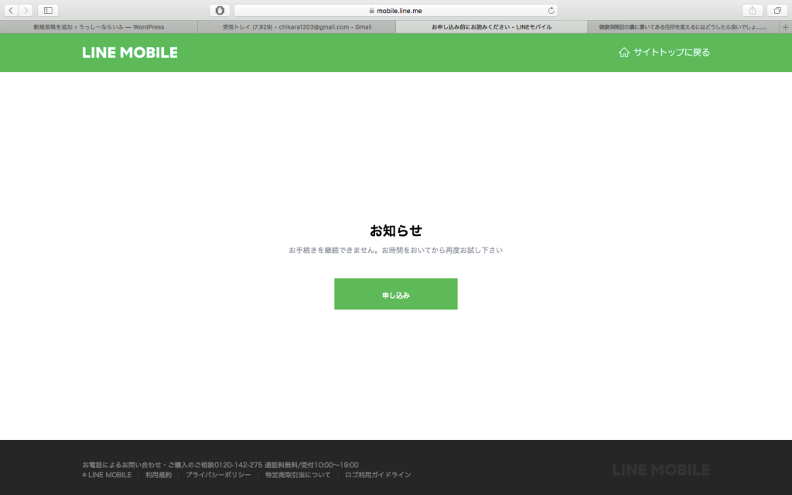Image resolution: width=792 pixels, height=495 pixels.
Task: Add a new tab with plus button
Action: point(786,27)
